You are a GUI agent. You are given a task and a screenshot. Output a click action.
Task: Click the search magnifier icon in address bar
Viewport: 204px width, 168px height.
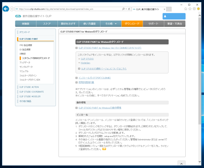(x=123, y=9)
